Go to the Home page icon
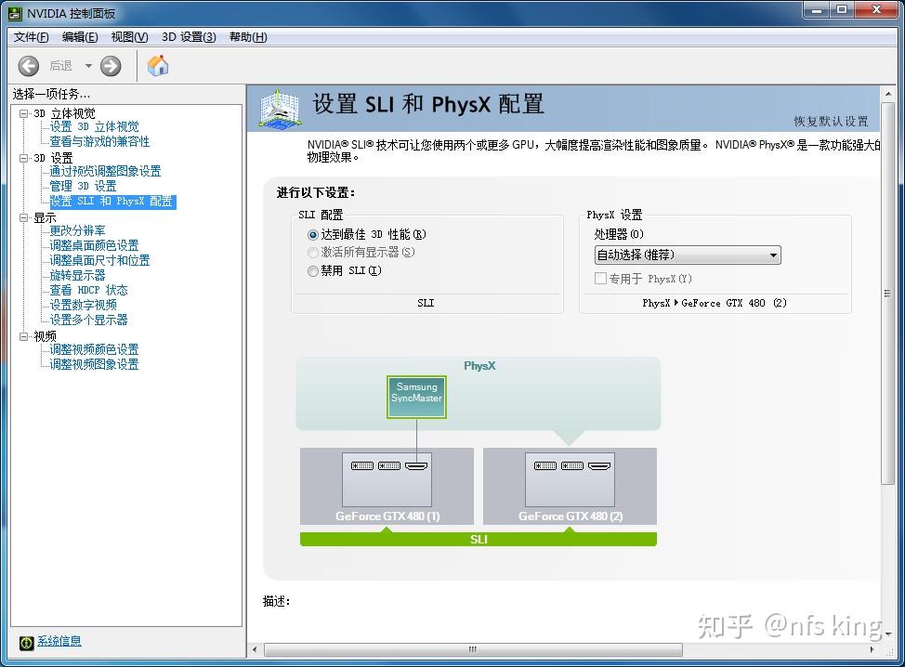The width and height of the screenshot is (905, 667). [158, 65]
